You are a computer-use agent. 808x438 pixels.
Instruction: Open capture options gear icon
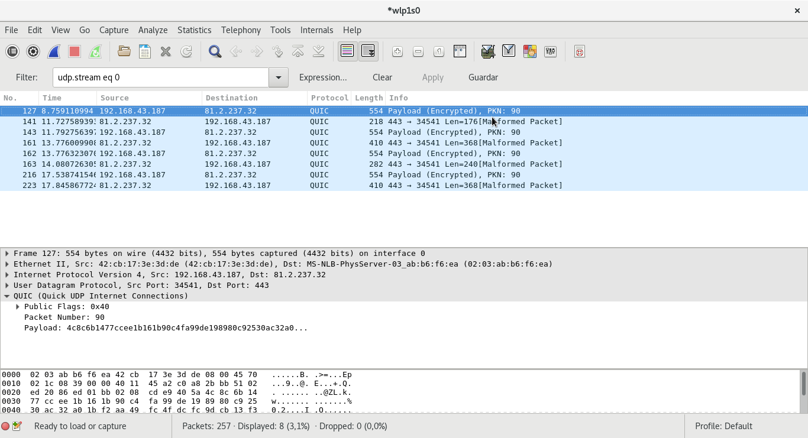[x=33, y=51]
